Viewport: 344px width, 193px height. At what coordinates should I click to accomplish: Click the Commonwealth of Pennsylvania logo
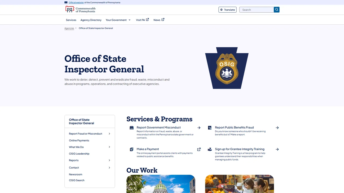[x=80, y=10]
